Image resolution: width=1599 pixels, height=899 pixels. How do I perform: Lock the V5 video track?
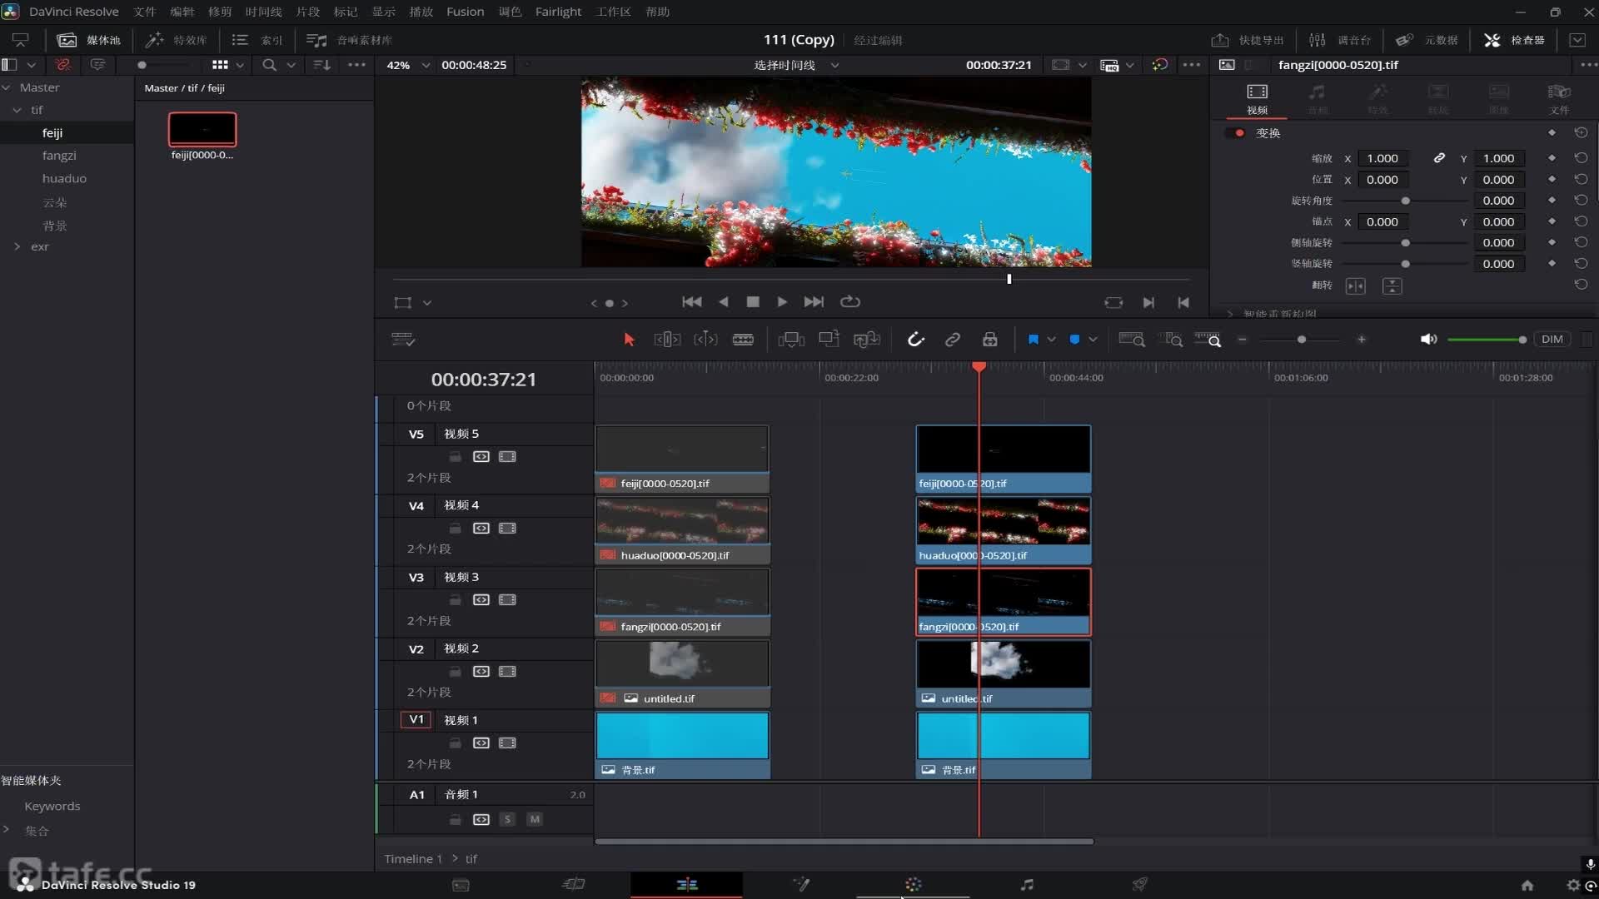tap(455, 457)
